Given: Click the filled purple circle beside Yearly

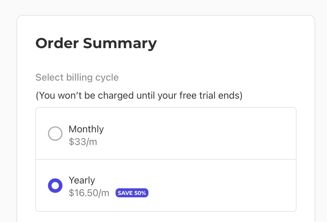Looking at the screenshot, I should 55,186.
